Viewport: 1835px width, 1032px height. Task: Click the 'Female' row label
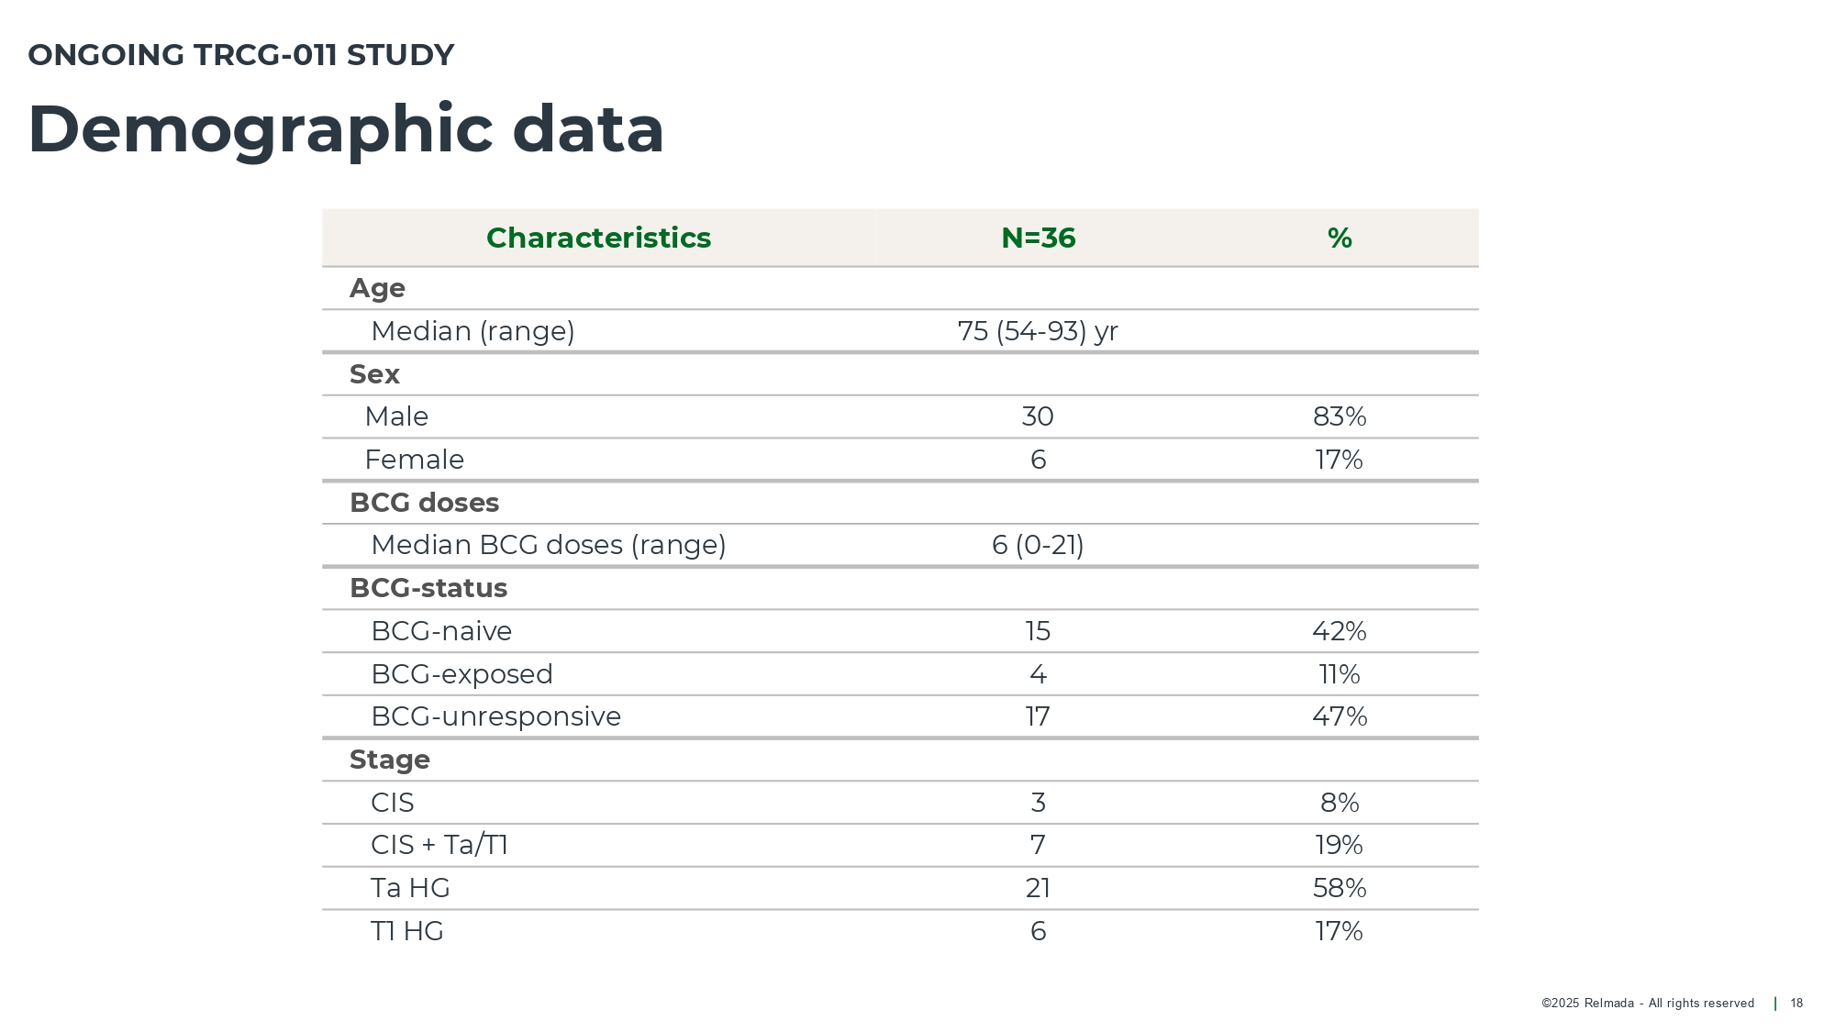tap(414, 460)
